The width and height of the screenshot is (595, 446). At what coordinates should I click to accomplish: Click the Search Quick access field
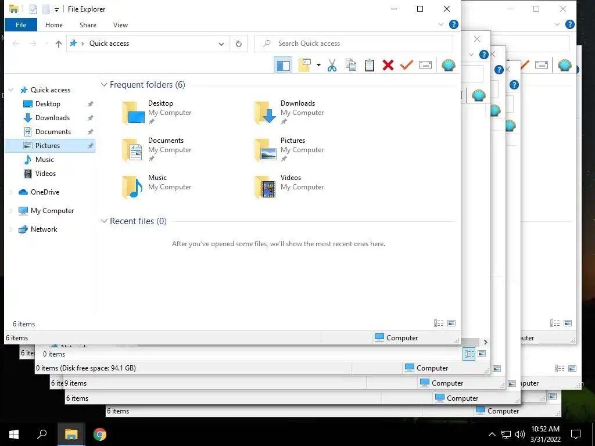pos(354,44)
